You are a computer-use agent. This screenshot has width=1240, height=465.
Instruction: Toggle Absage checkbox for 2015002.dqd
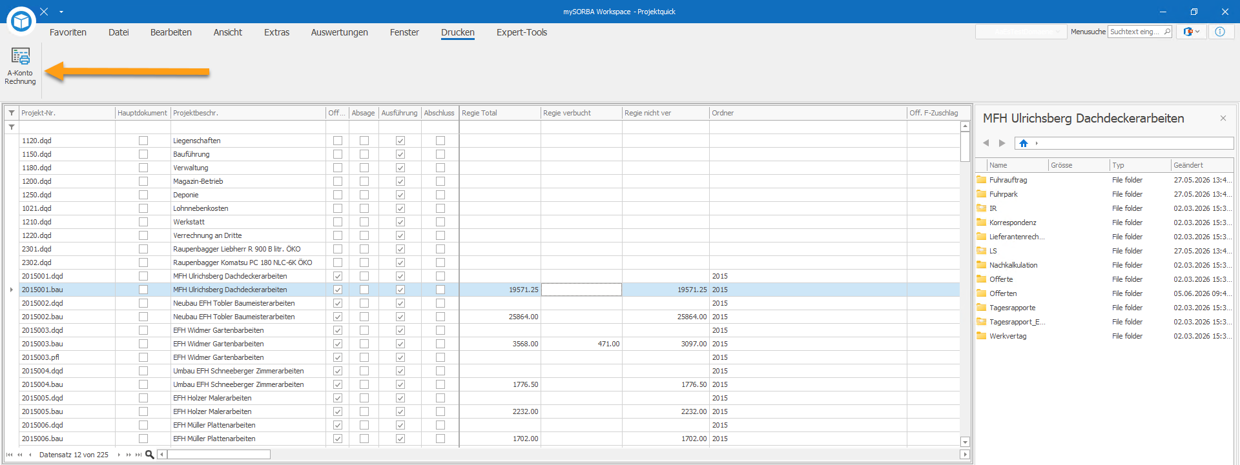(x=364, y=303)
